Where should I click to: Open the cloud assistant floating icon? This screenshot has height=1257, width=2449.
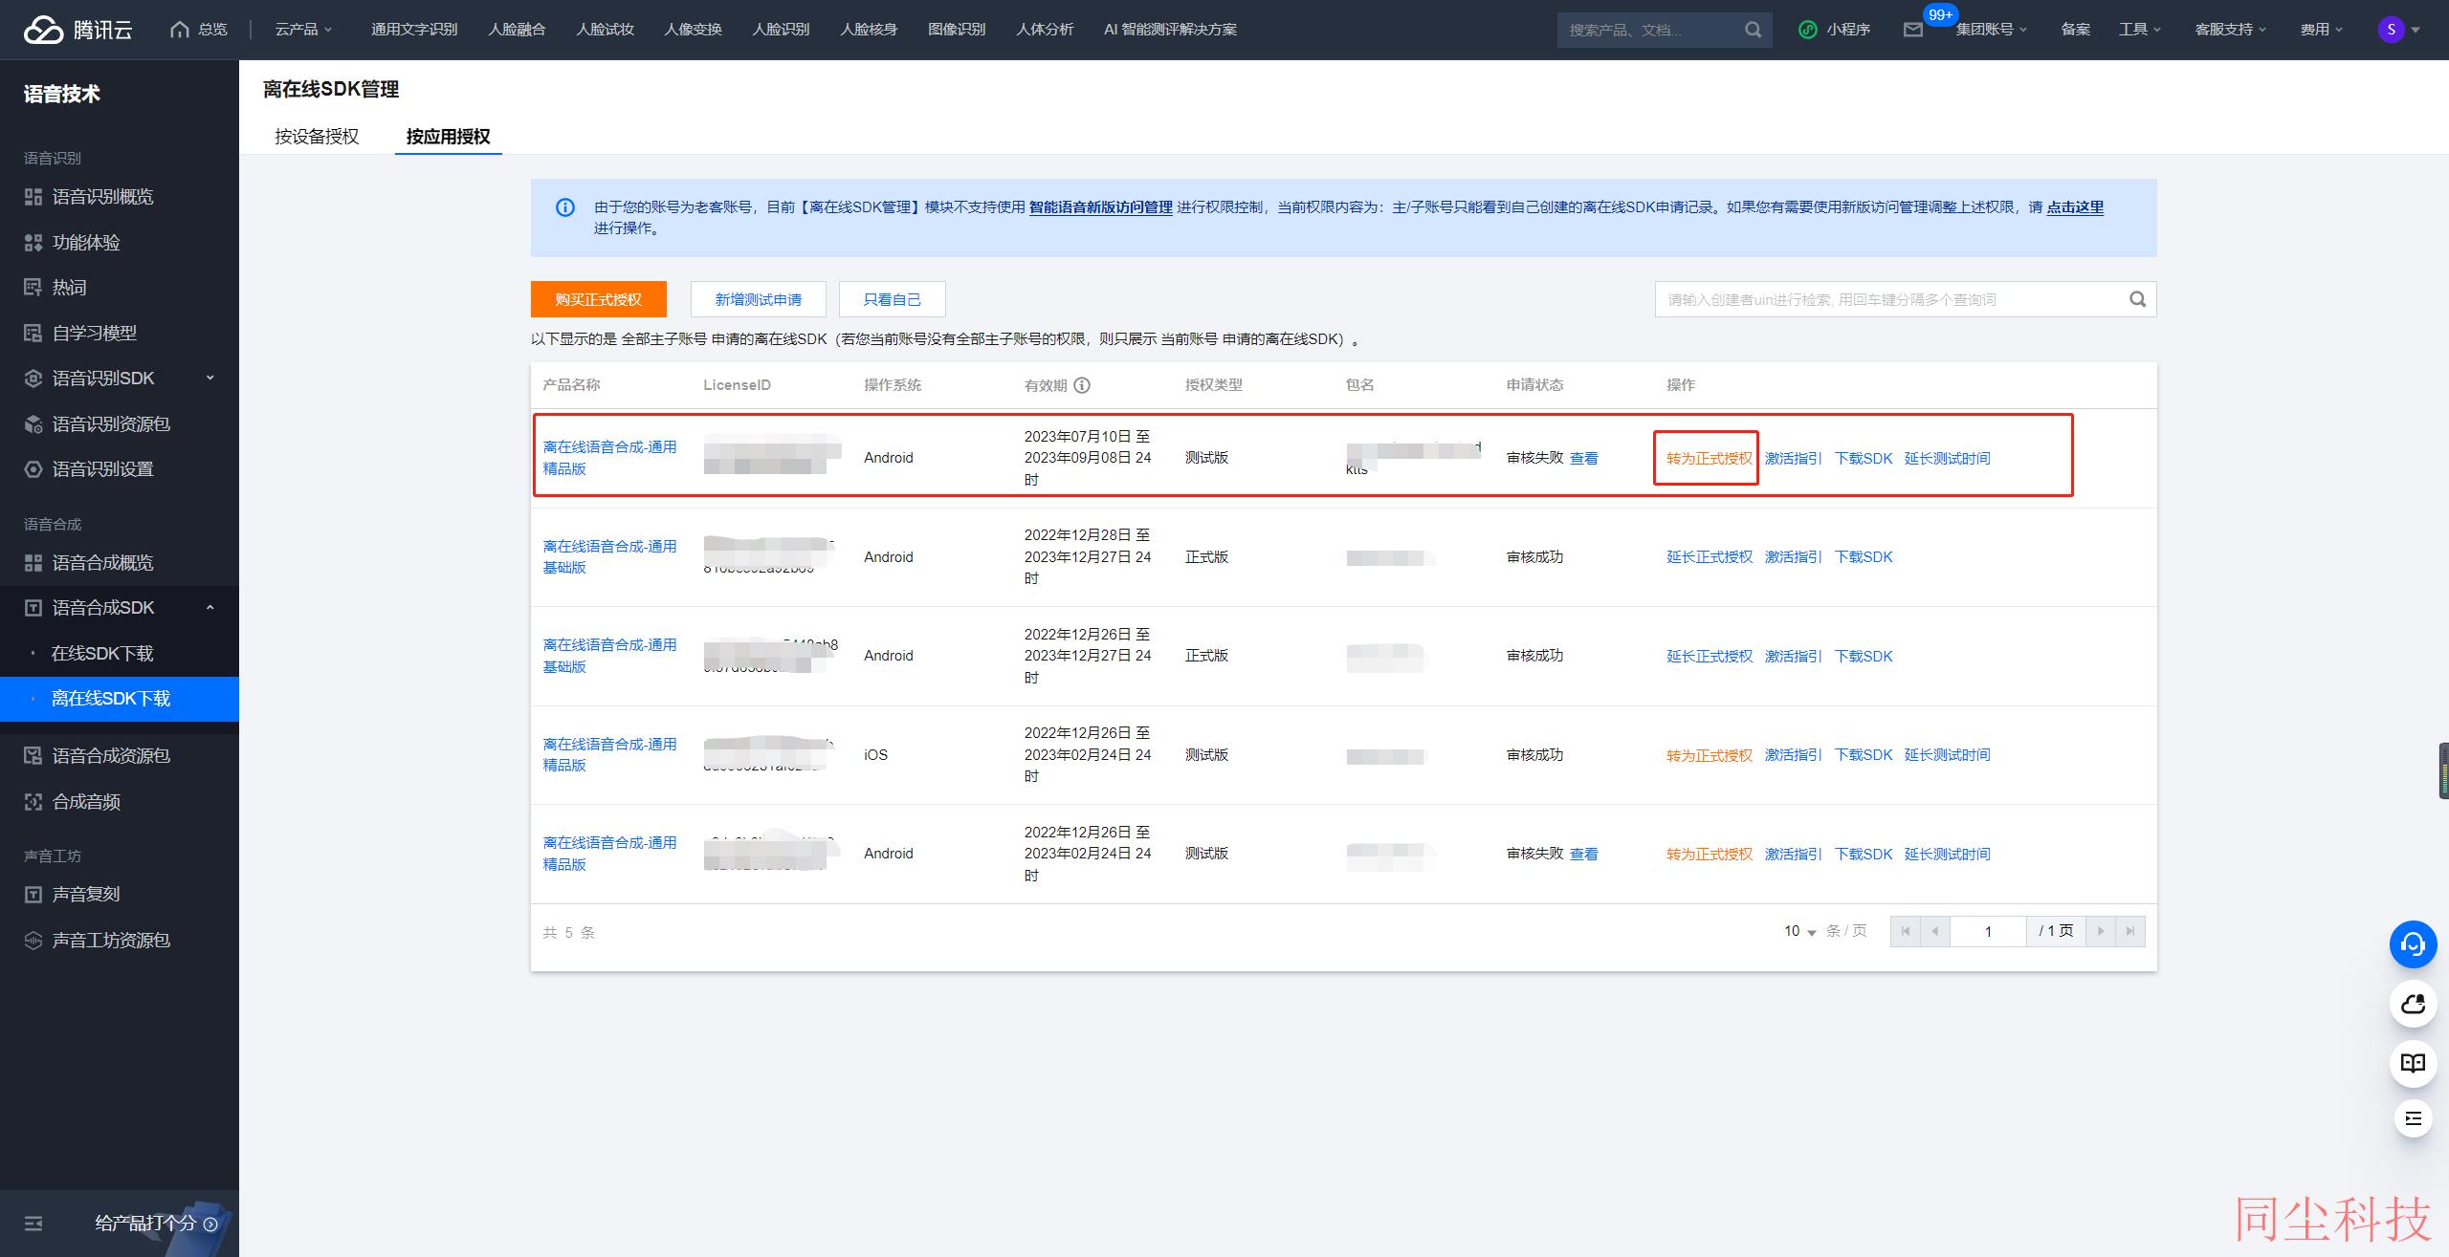point(2413,1004)
